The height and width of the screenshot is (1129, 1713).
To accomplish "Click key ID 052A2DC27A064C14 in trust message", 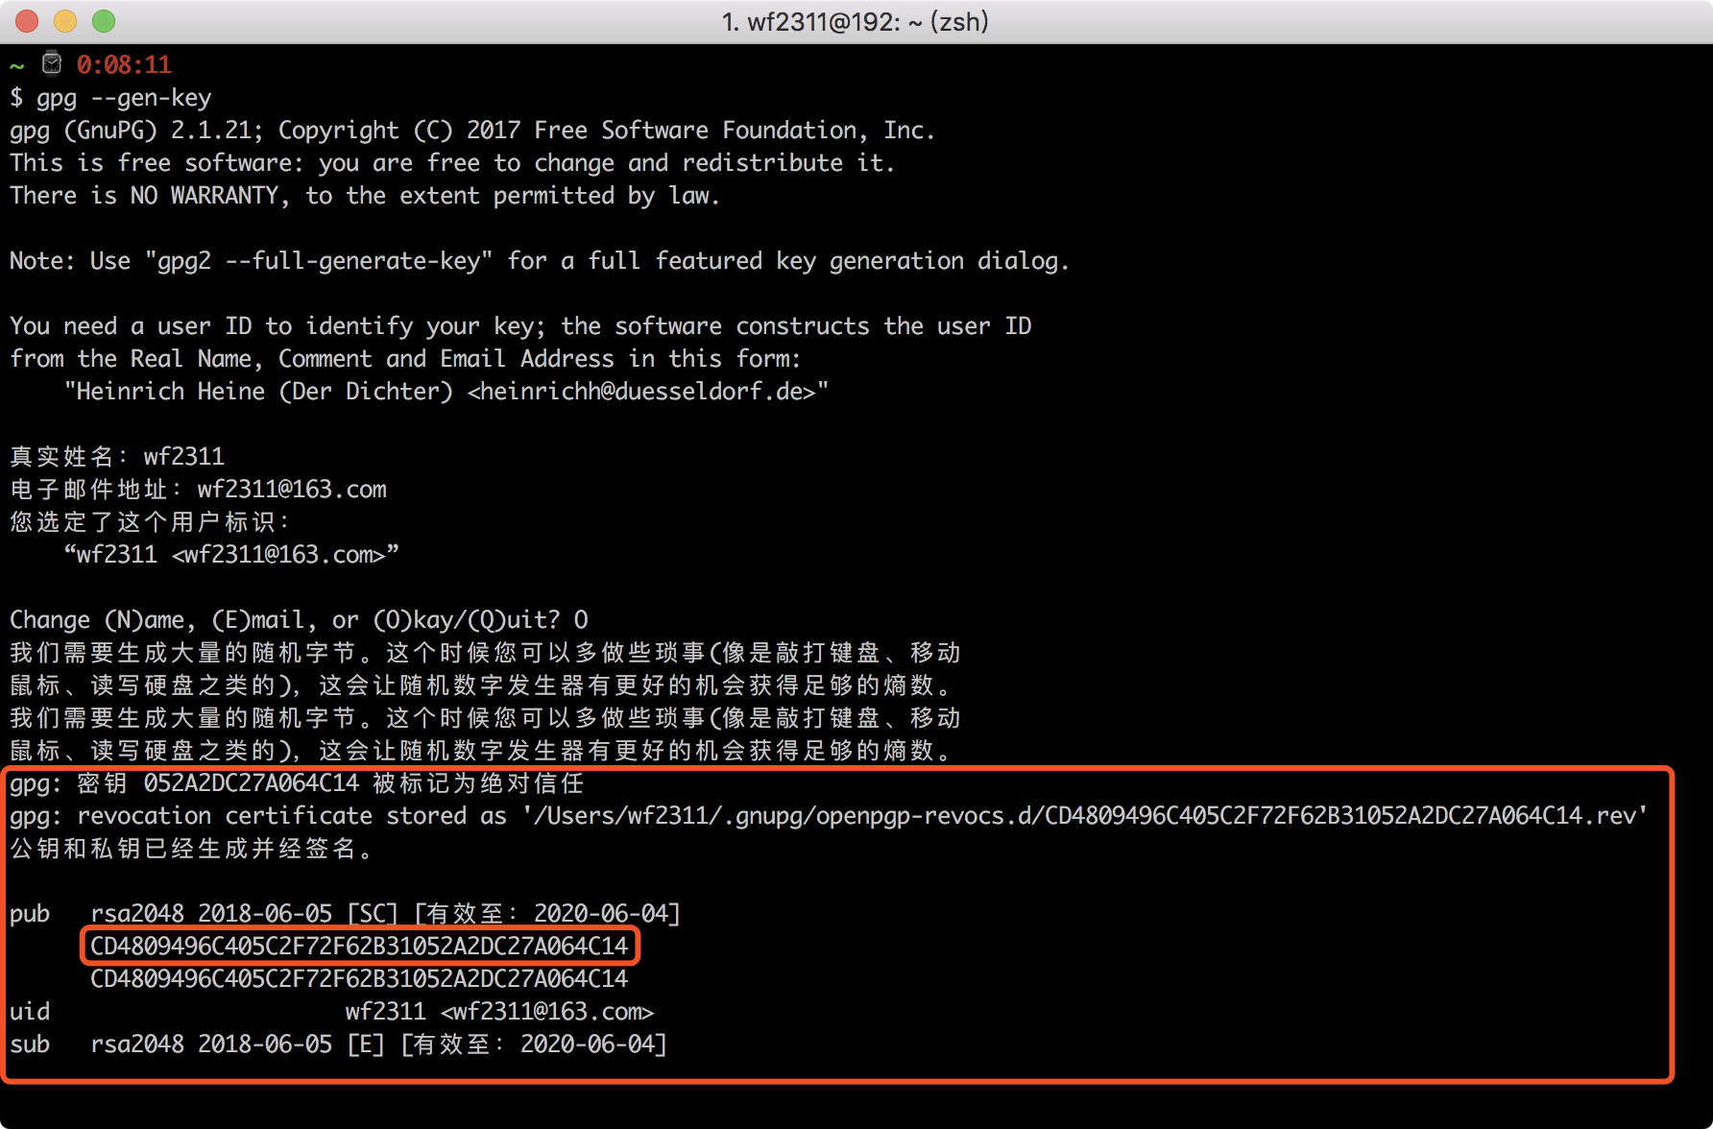I will (x=251, y=783).
